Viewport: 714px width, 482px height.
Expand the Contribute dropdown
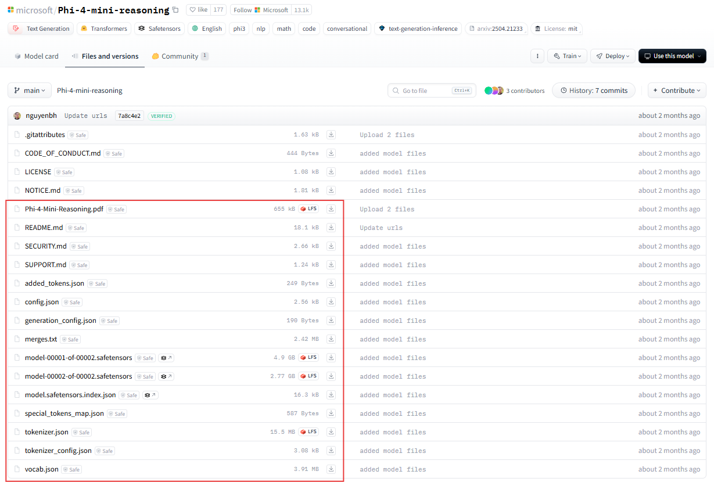[677, 91]
